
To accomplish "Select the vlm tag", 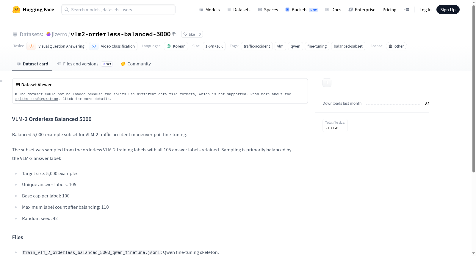I will point(280,46).
